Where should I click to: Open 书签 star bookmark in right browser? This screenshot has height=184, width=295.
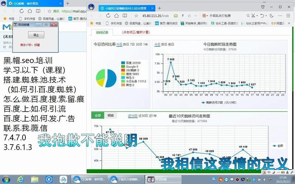(96, 23)
